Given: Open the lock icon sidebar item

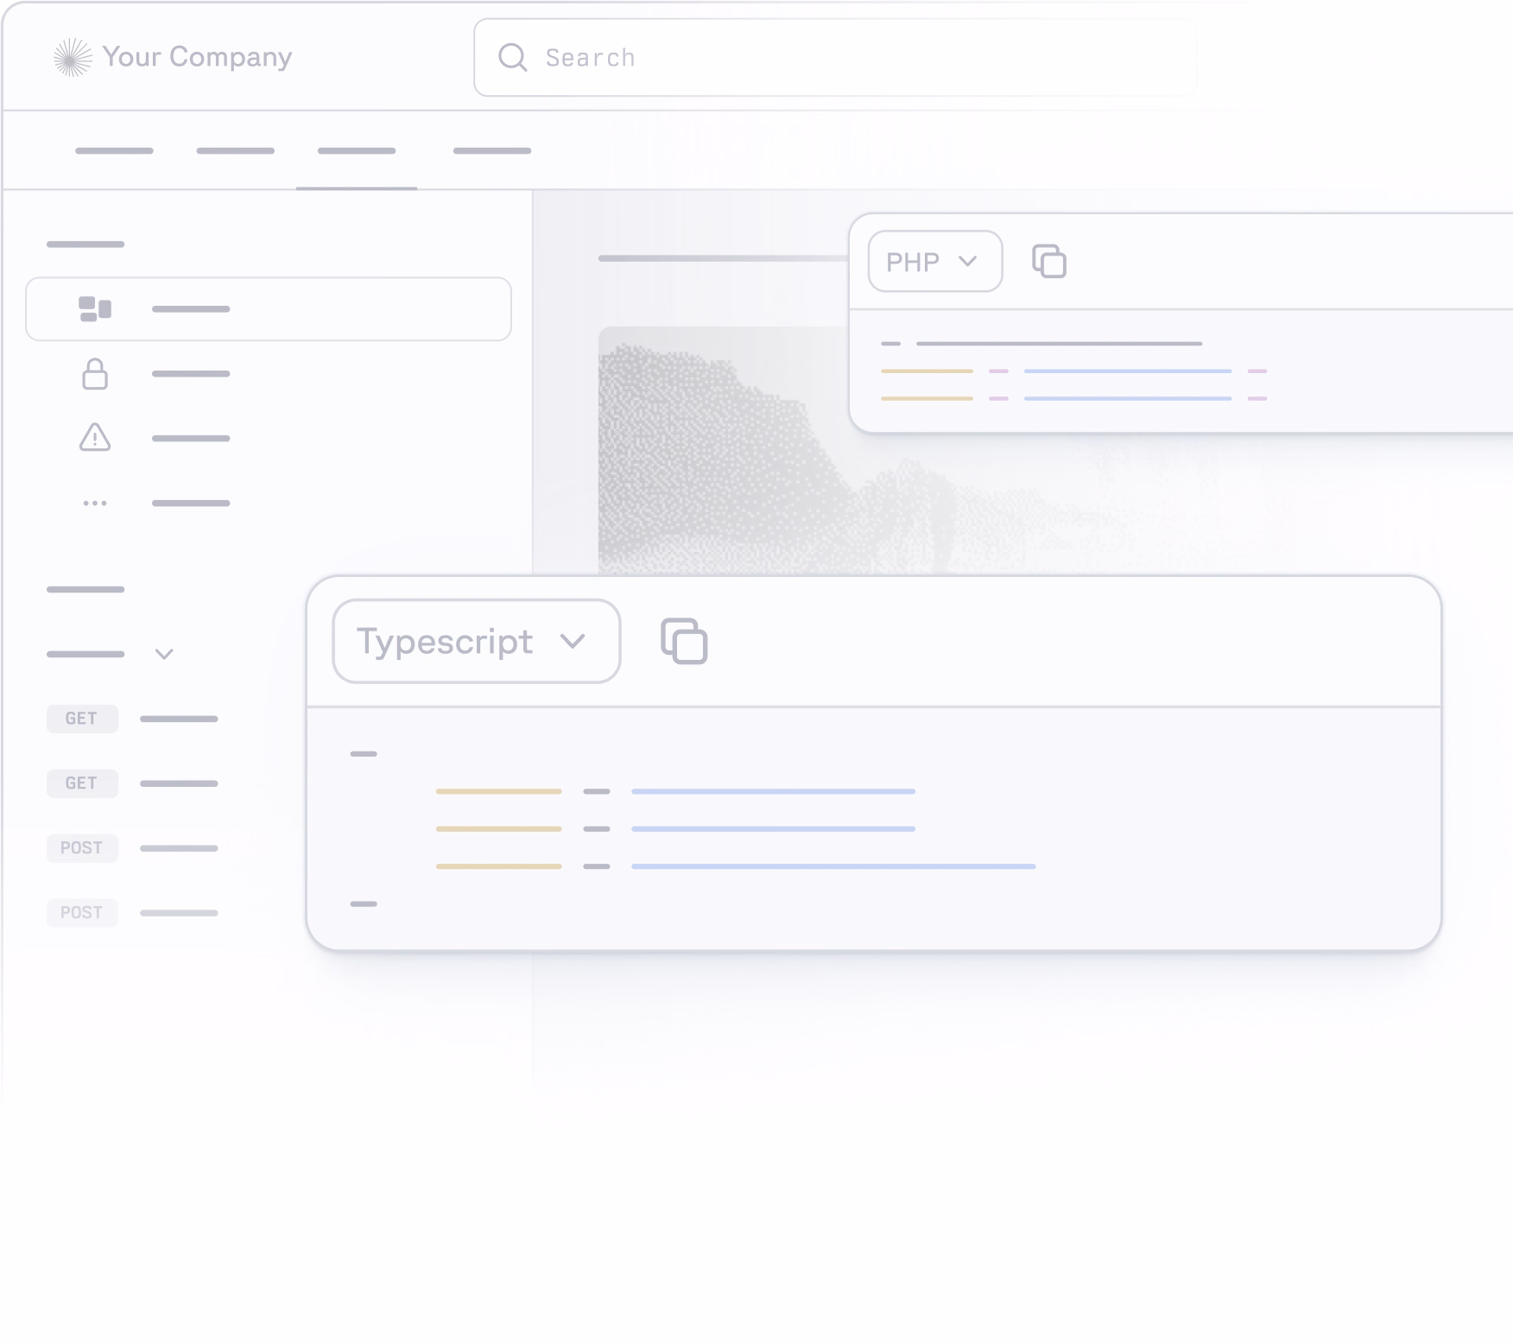Looking at the screenshot, I should tap(95, 374).
